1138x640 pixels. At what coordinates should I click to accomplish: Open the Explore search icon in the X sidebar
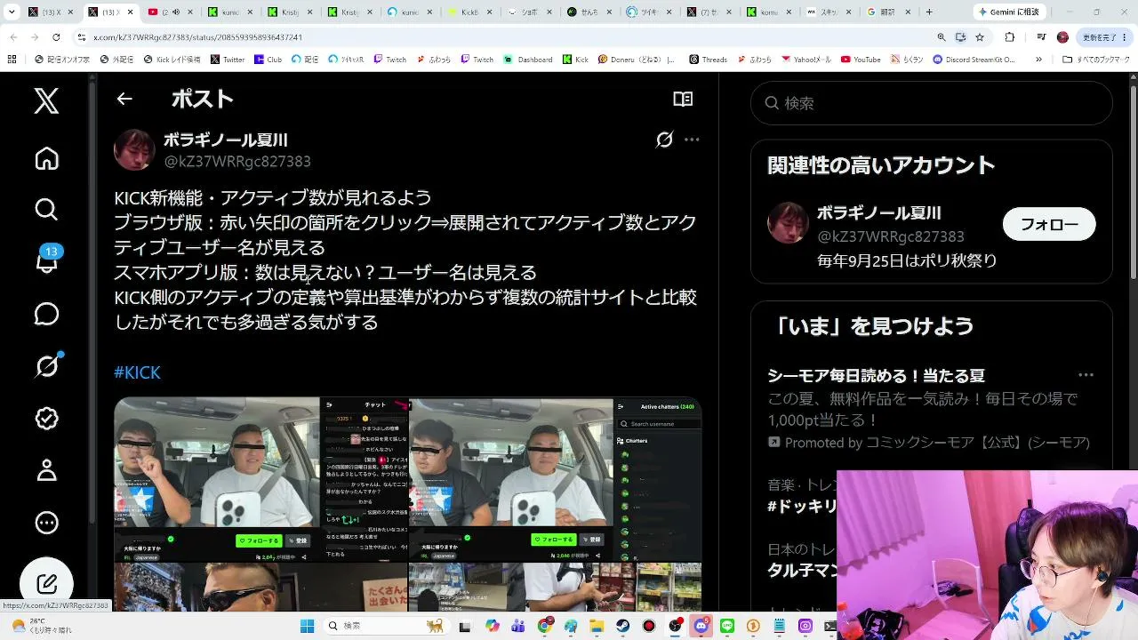tap(46, 210)
